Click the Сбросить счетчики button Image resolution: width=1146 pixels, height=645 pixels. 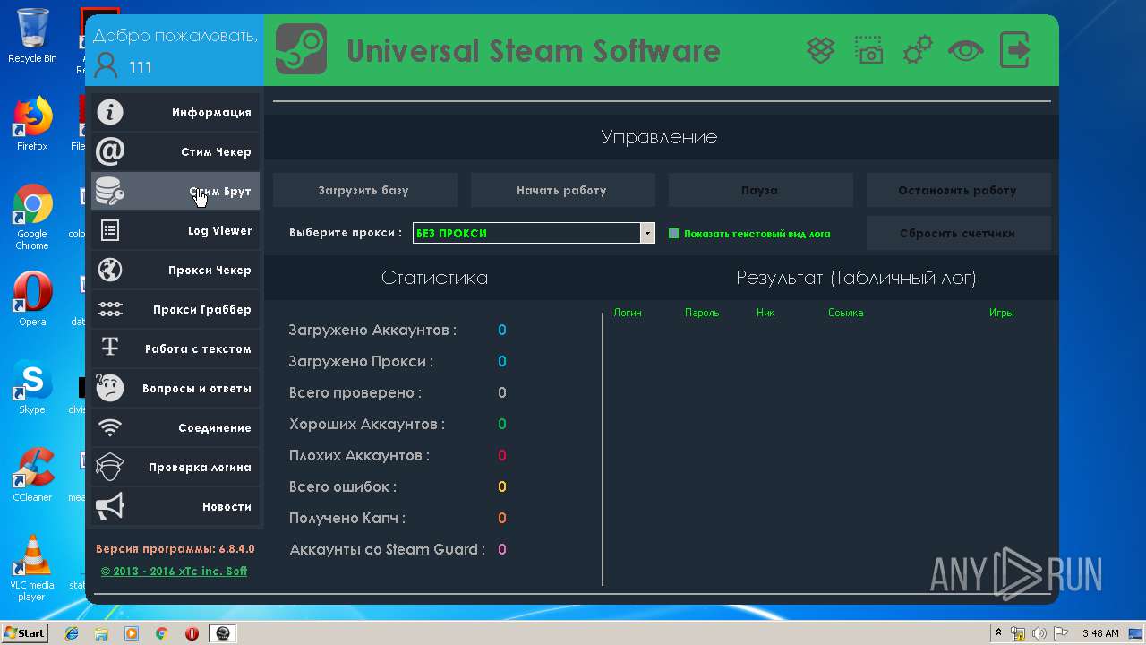(x=958, y=233)
